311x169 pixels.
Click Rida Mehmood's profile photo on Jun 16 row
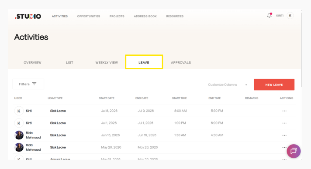click(x=19, y=135)
